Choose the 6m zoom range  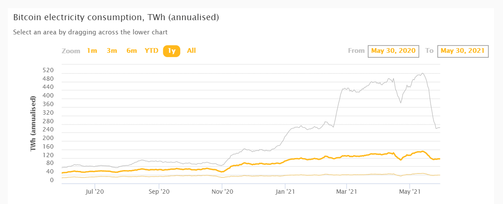(131, 51)
